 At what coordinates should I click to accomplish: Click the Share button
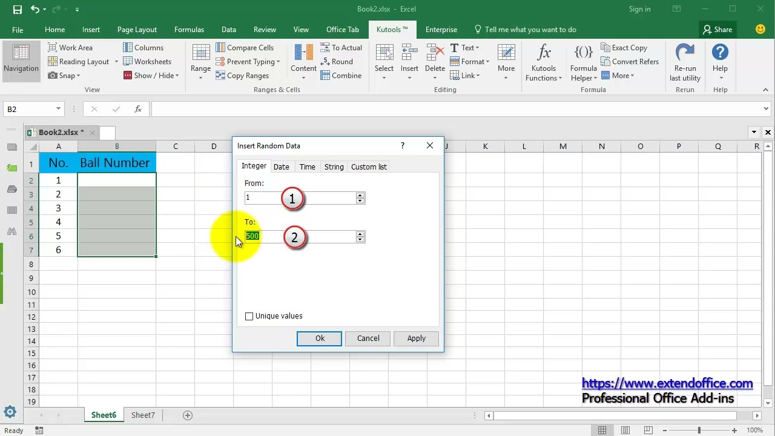717,30
